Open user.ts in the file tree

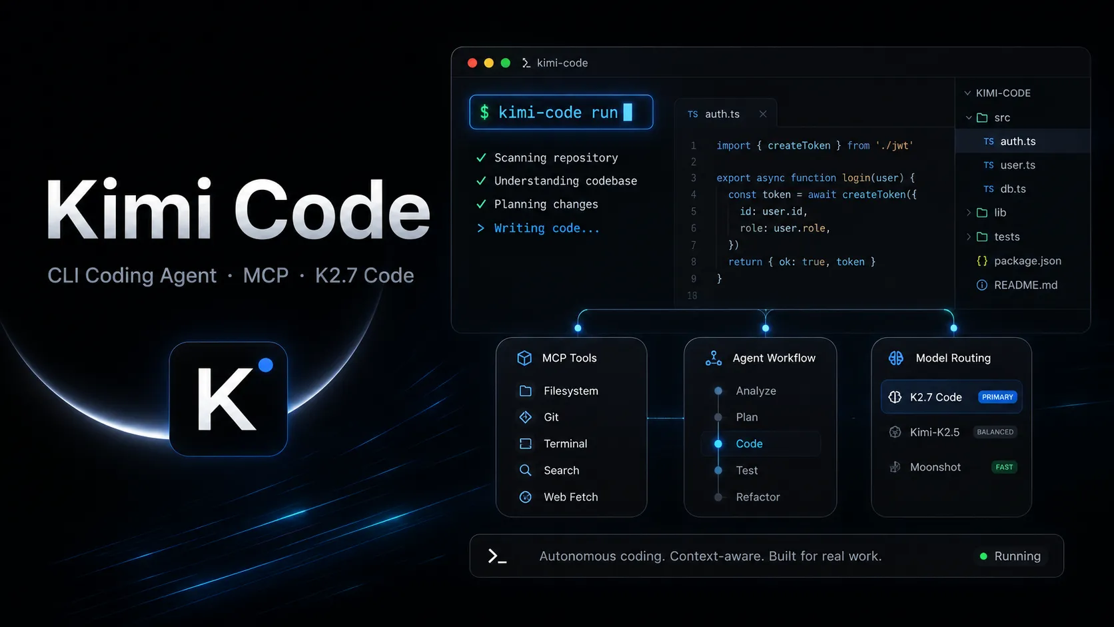(1023, 165)
